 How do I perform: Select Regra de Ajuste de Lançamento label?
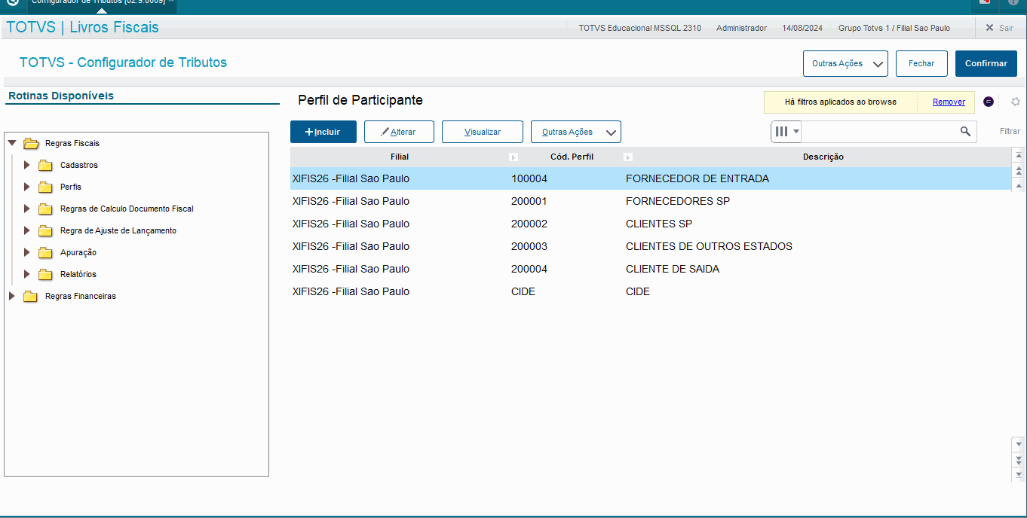click(x=118, y=230)
